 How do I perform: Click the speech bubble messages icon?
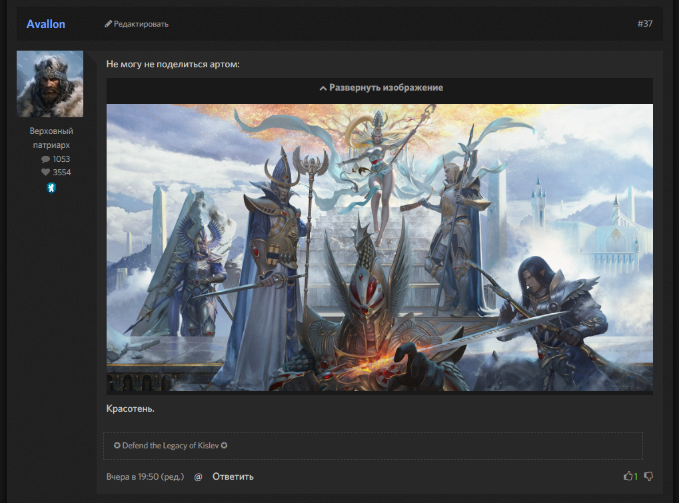pyautogui.click(x=45, y=159)
